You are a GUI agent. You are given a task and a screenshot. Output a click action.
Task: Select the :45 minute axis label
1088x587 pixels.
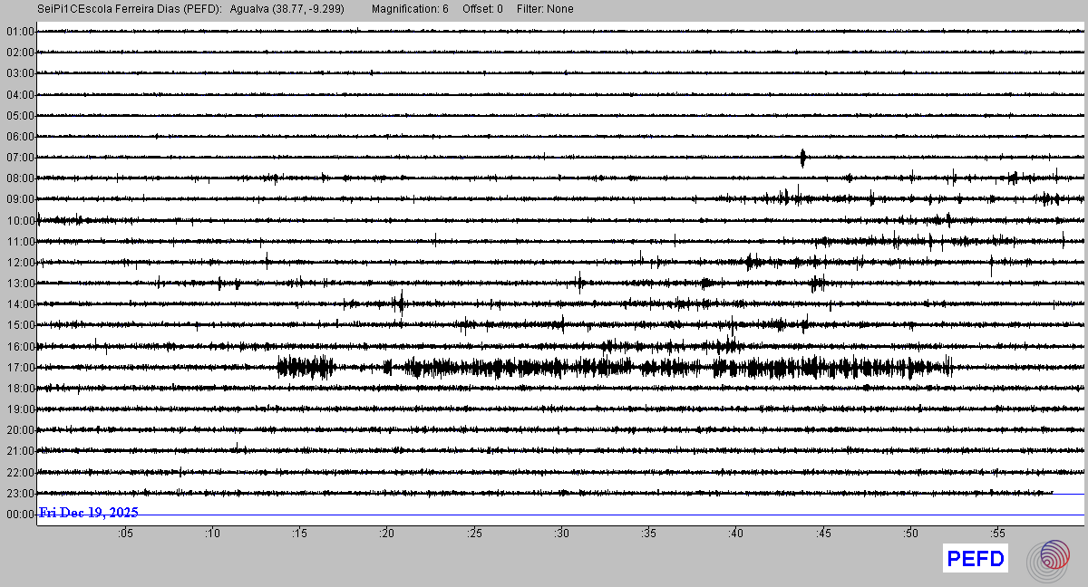pos(822,534)
